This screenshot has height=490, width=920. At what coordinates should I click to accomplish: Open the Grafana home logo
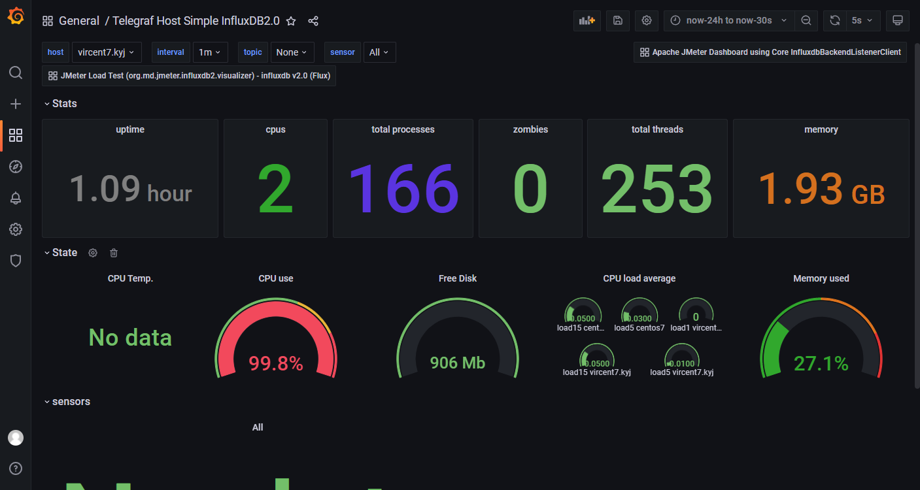pyautogui.click(x=16, y=16)
